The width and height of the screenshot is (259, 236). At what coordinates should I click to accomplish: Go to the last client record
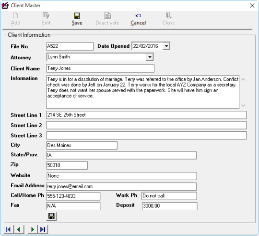tap(43, 229)
